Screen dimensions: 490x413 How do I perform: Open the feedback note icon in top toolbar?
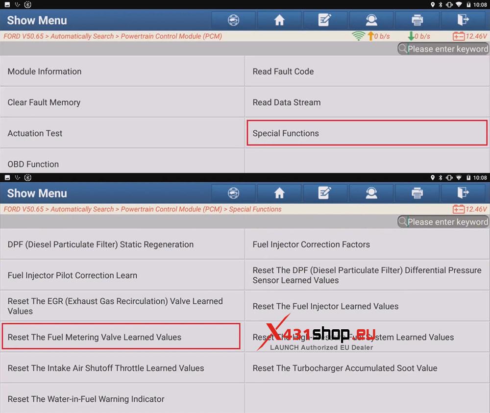[325, 20]
